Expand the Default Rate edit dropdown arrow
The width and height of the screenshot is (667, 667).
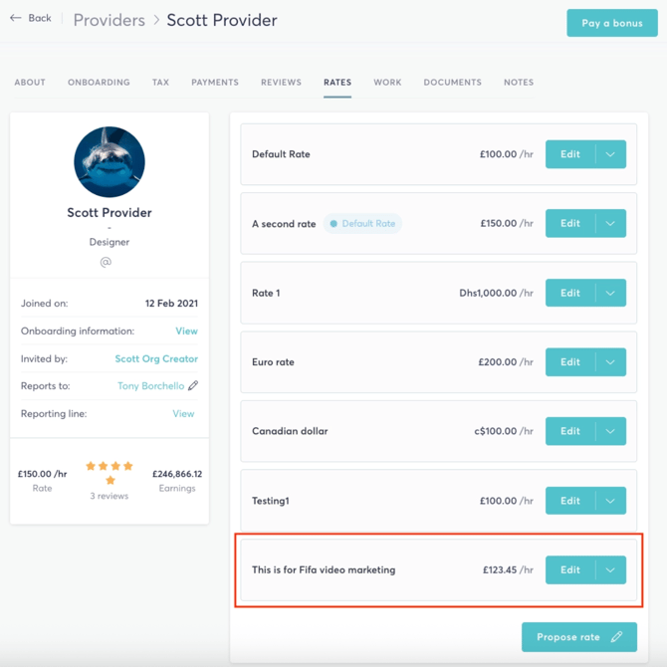click(610, 154)
